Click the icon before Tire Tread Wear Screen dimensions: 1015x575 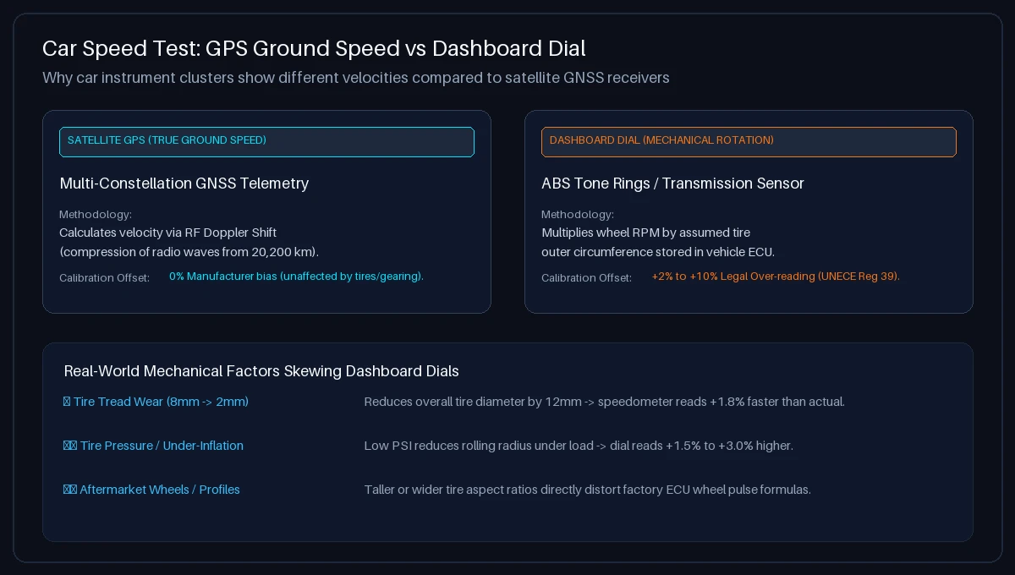click(67, 402)
